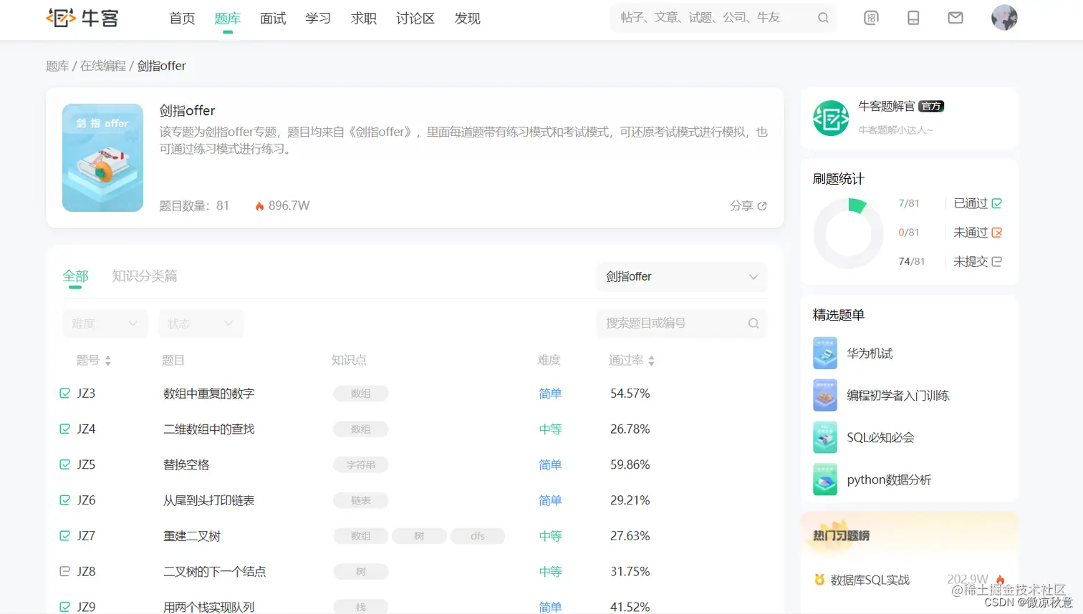The image size is (1083, 614).
Task: Expand the 剑指offer topic selector dropdown
Action: click(x=681, y=277)
